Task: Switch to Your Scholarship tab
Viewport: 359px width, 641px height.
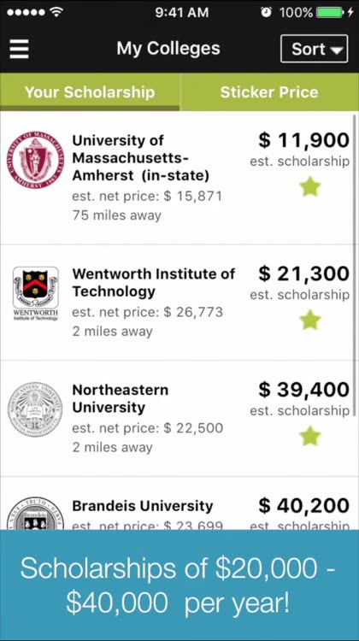Action: coord(90,92)
